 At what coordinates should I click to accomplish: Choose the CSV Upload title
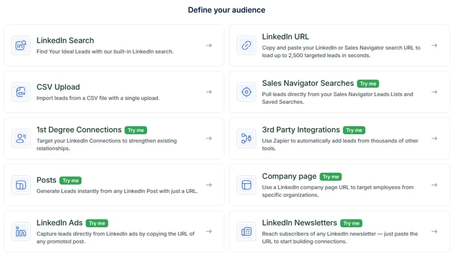[58, 87]
